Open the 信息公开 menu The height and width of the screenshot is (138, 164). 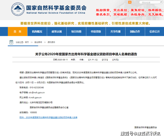(155, 31)
